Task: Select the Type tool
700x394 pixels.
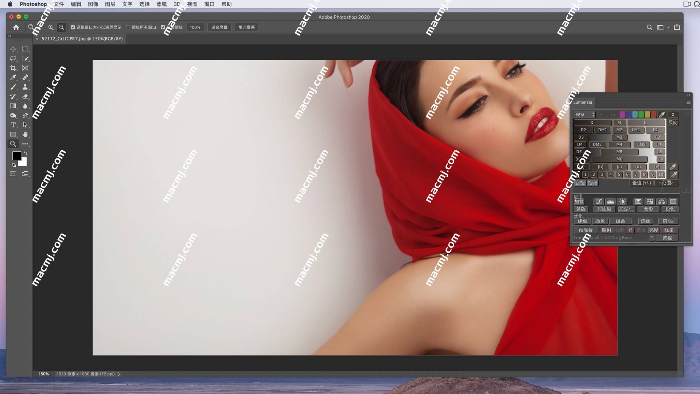Action: tap(13, 125)
